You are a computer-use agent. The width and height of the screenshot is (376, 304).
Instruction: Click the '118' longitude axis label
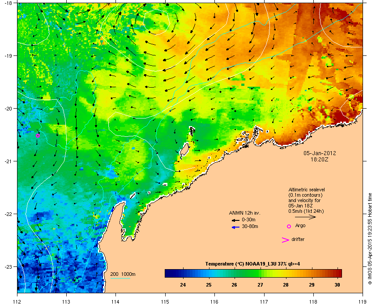tap(313, 301)
